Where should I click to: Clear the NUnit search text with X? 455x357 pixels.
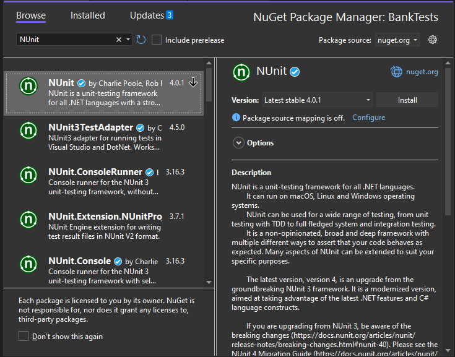point(119,40)
